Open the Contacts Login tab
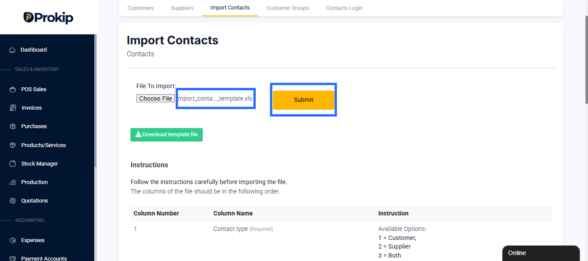Image resolution: width=588 pixels, height=261 pixels. [x=344, y=8]
